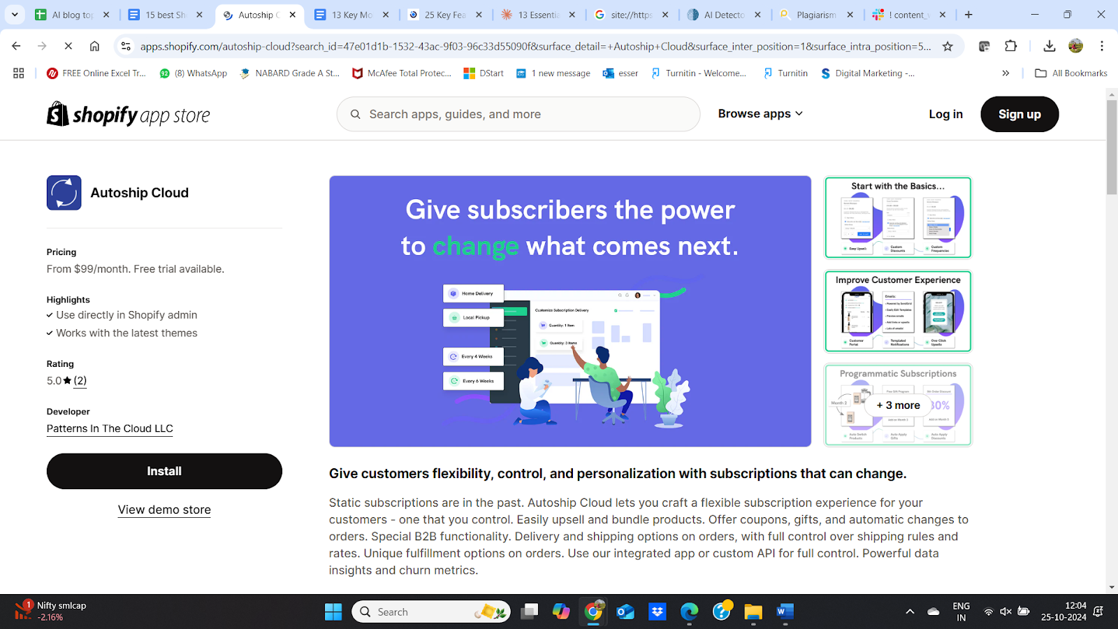This screenshot has width=1118, height=629.
Task: Open the Chrome apps grid icon
Action: pos(19,73)
